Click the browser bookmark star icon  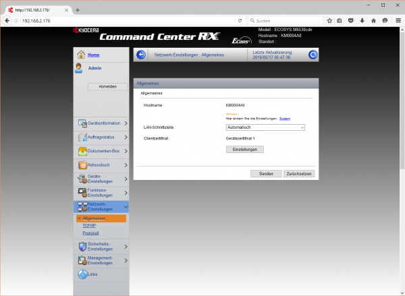coord(330,21)
